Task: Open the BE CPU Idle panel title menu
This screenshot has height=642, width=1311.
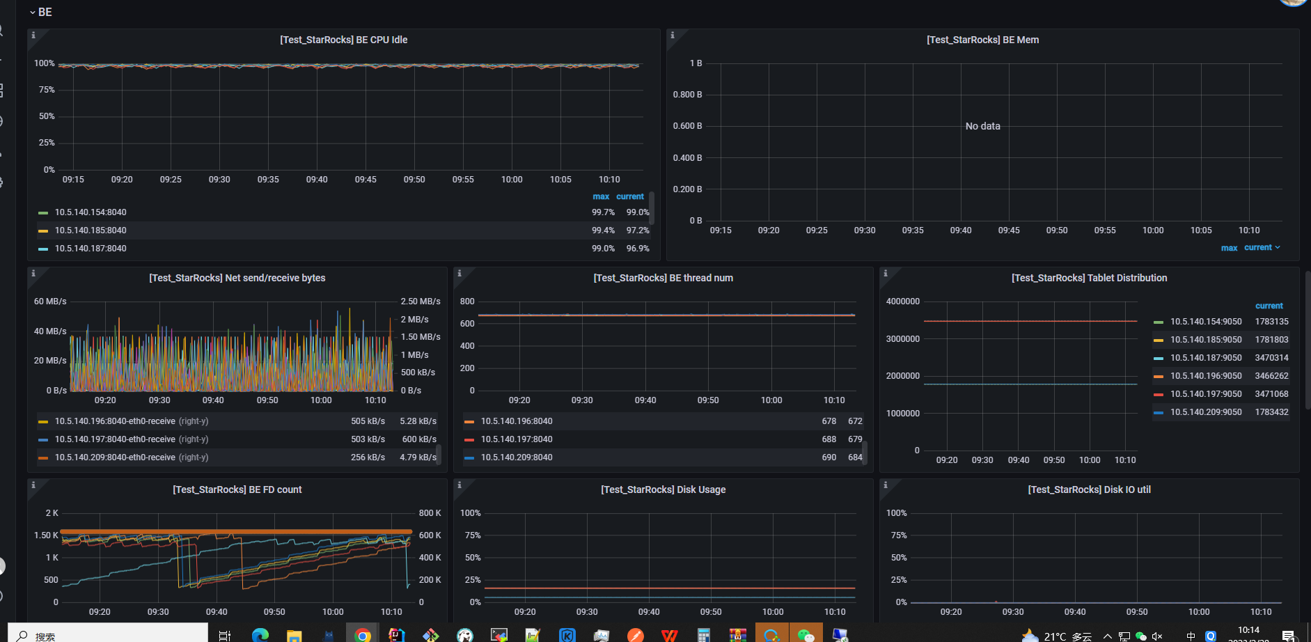Action: pyautogui.click(x=344, y=40)
